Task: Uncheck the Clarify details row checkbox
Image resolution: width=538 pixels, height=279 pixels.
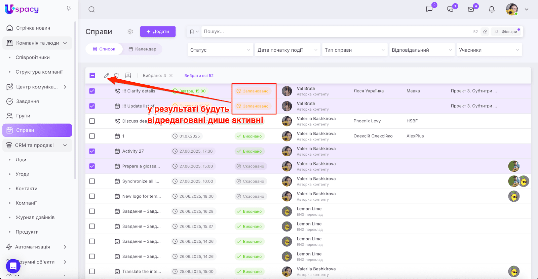Action: coord(92,91)
